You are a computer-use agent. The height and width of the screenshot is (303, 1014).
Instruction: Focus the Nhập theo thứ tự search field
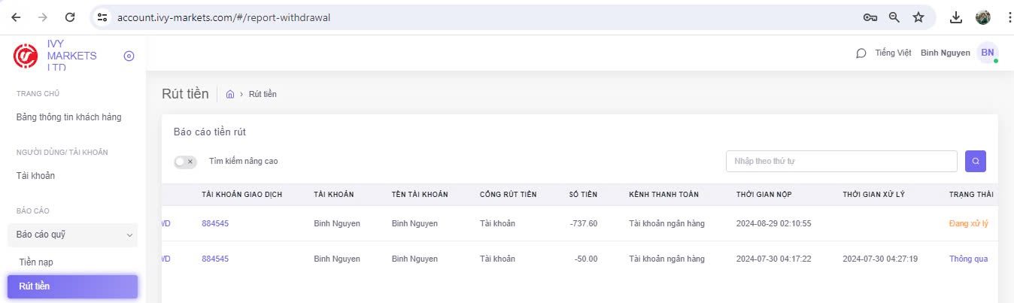coord(841,161)
